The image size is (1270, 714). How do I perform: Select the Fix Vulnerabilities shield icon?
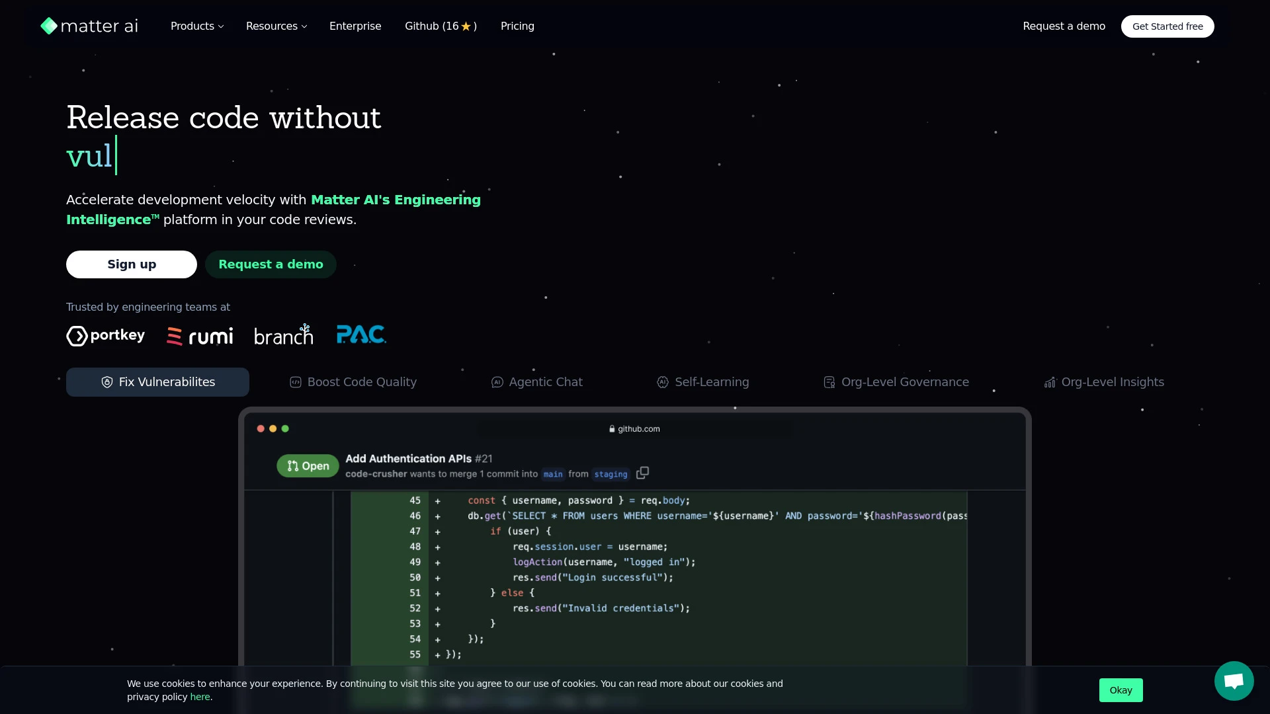click(x=106, y=382)
